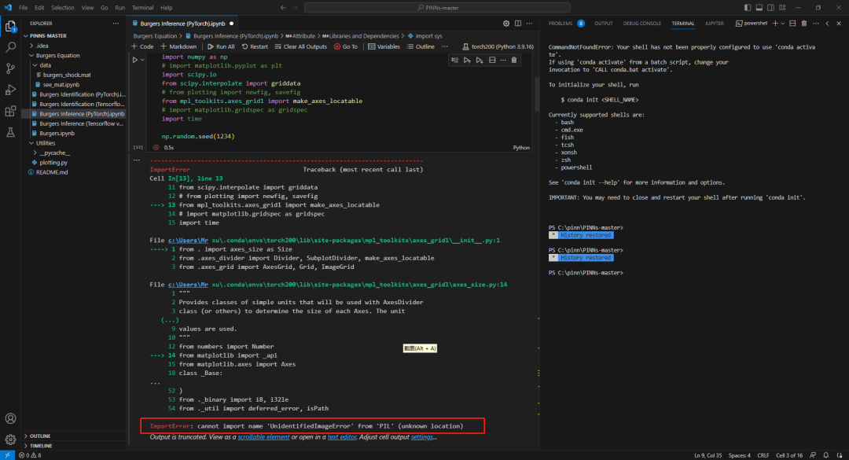Toggle bottom panel layout icon
This screenshot has height=460, width=849.
(759, 8)
